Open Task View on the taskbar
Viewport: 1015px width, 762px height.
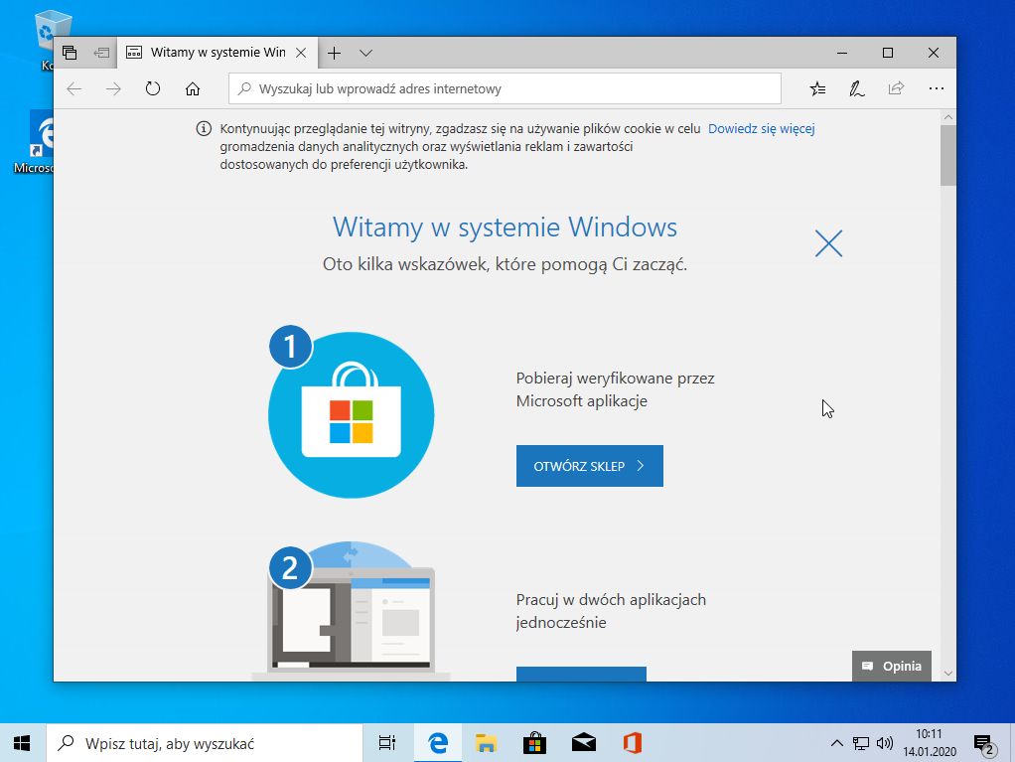click(387, 743)
